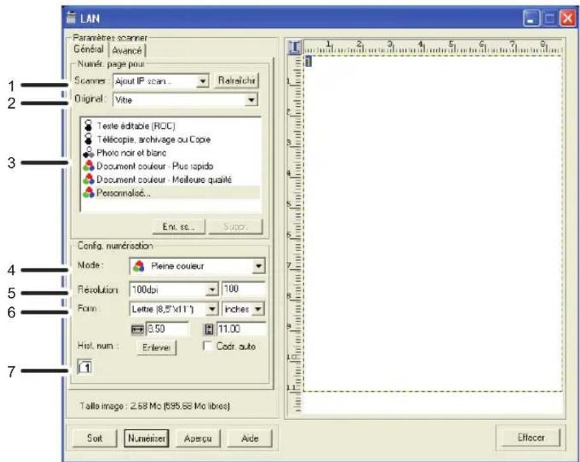Viewport: 580px width, 462px height.
Task: Open the Scanner dropdown list
Action: (202, 81)
